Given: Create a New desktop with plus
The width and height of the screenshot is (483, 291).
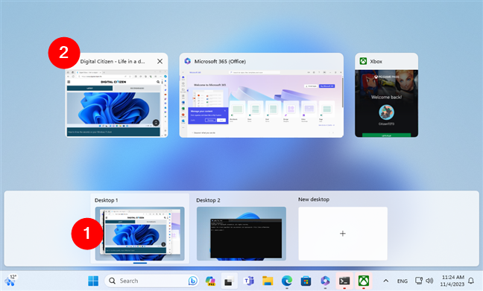Looking at the screenshot, I should tap(343, 234).
